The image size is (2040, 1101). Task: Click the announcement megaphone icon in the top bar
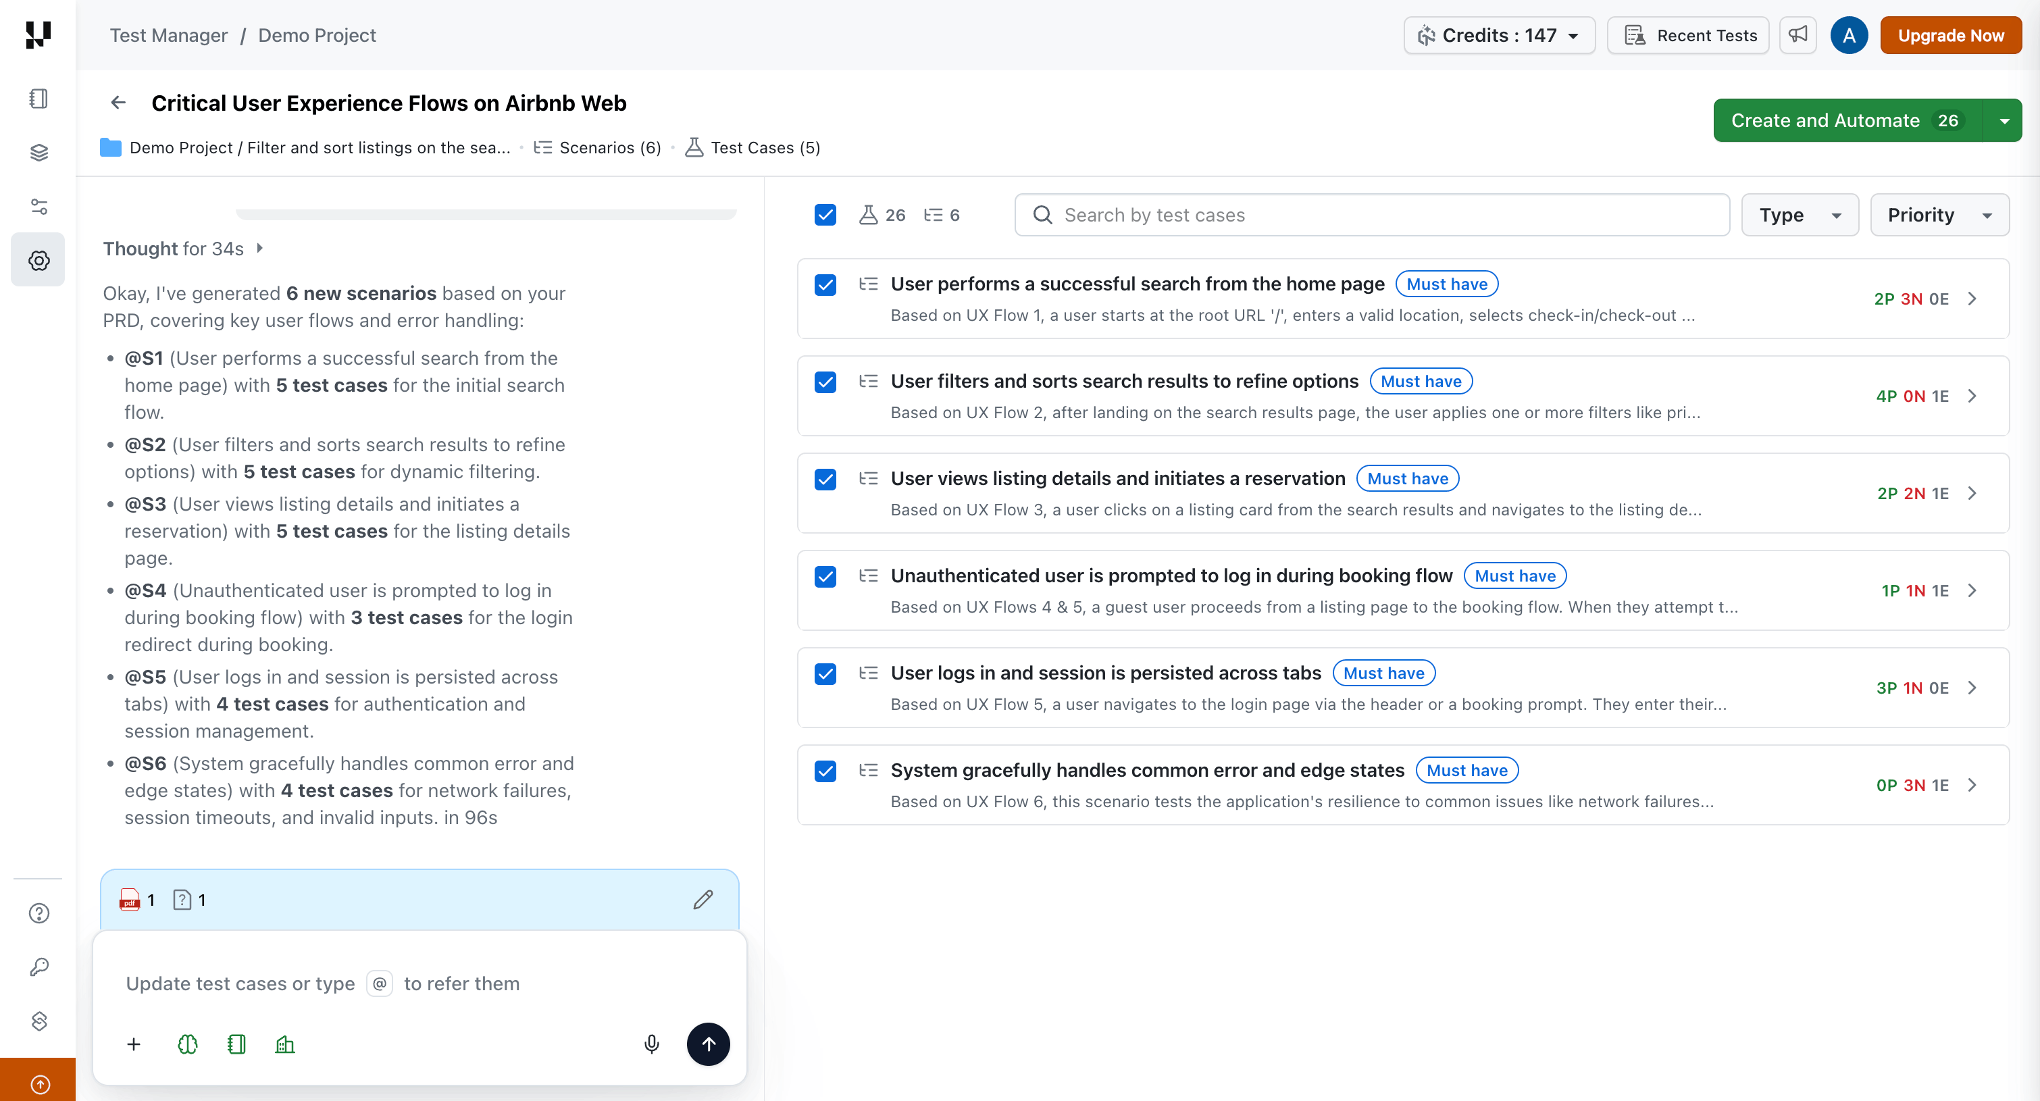coord(1797,35)
